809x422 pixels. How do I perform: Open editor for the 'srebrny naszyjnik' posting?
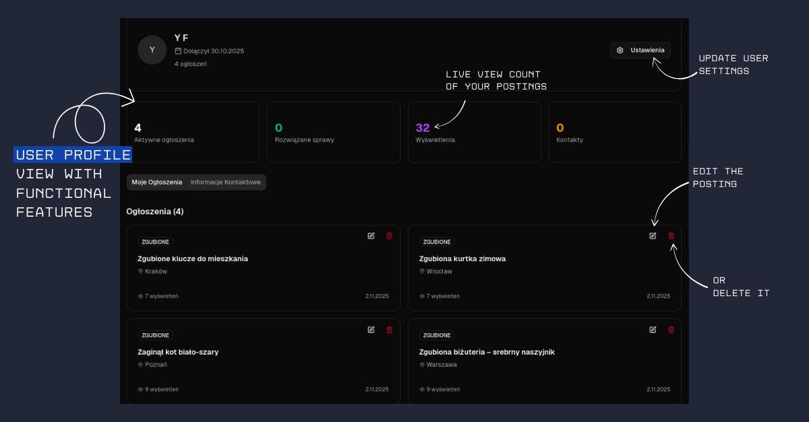(653, 329)
